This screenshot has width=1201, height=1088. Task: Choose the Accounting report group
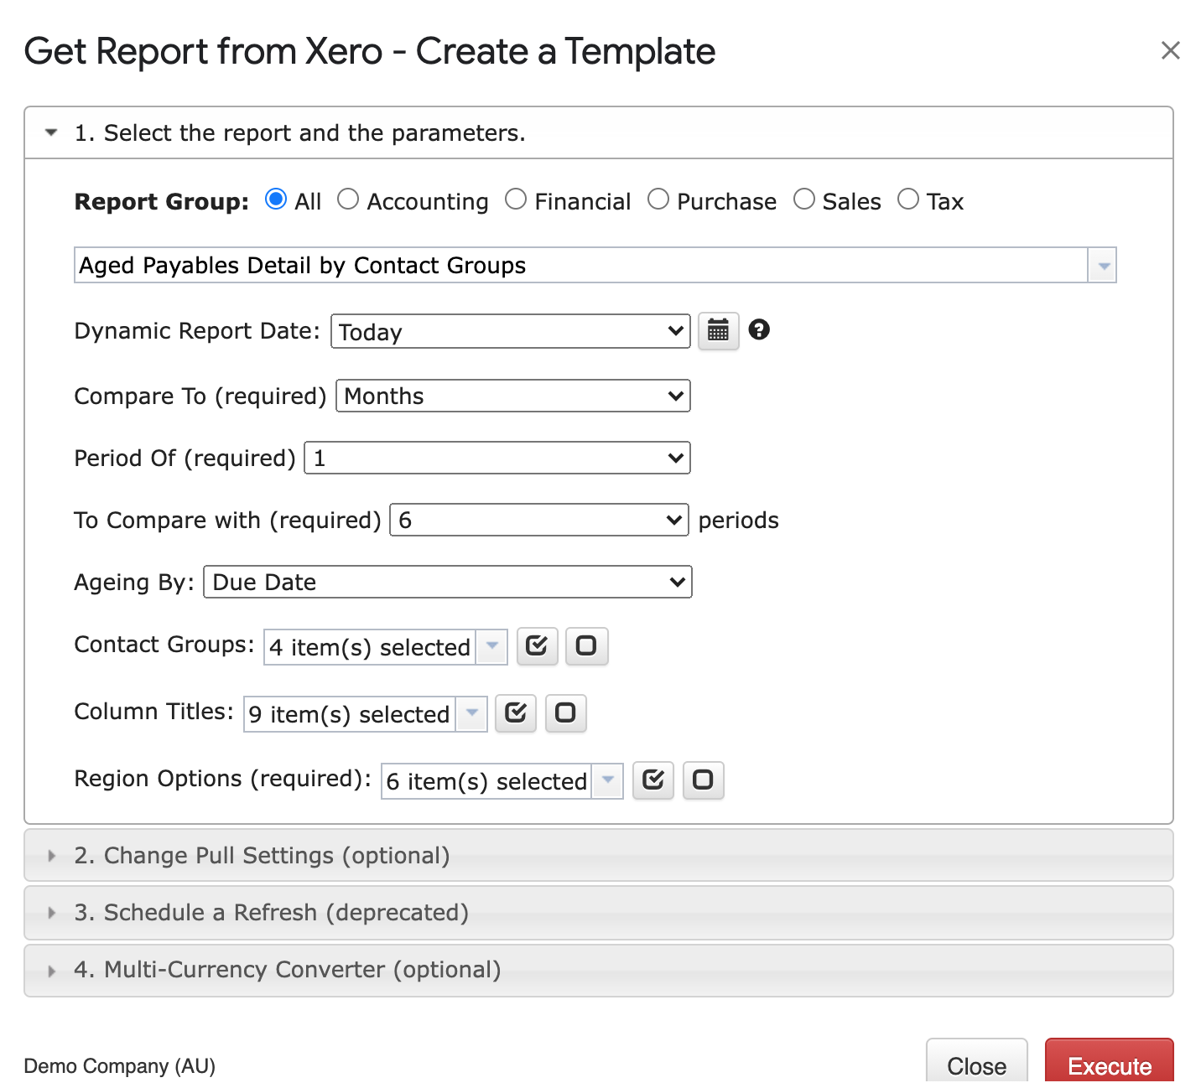pos(348,199)
